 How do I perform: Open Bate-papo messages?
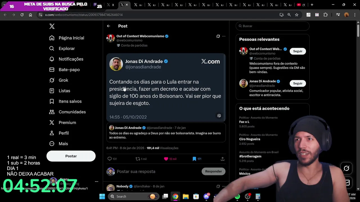(x=64, y=70)
